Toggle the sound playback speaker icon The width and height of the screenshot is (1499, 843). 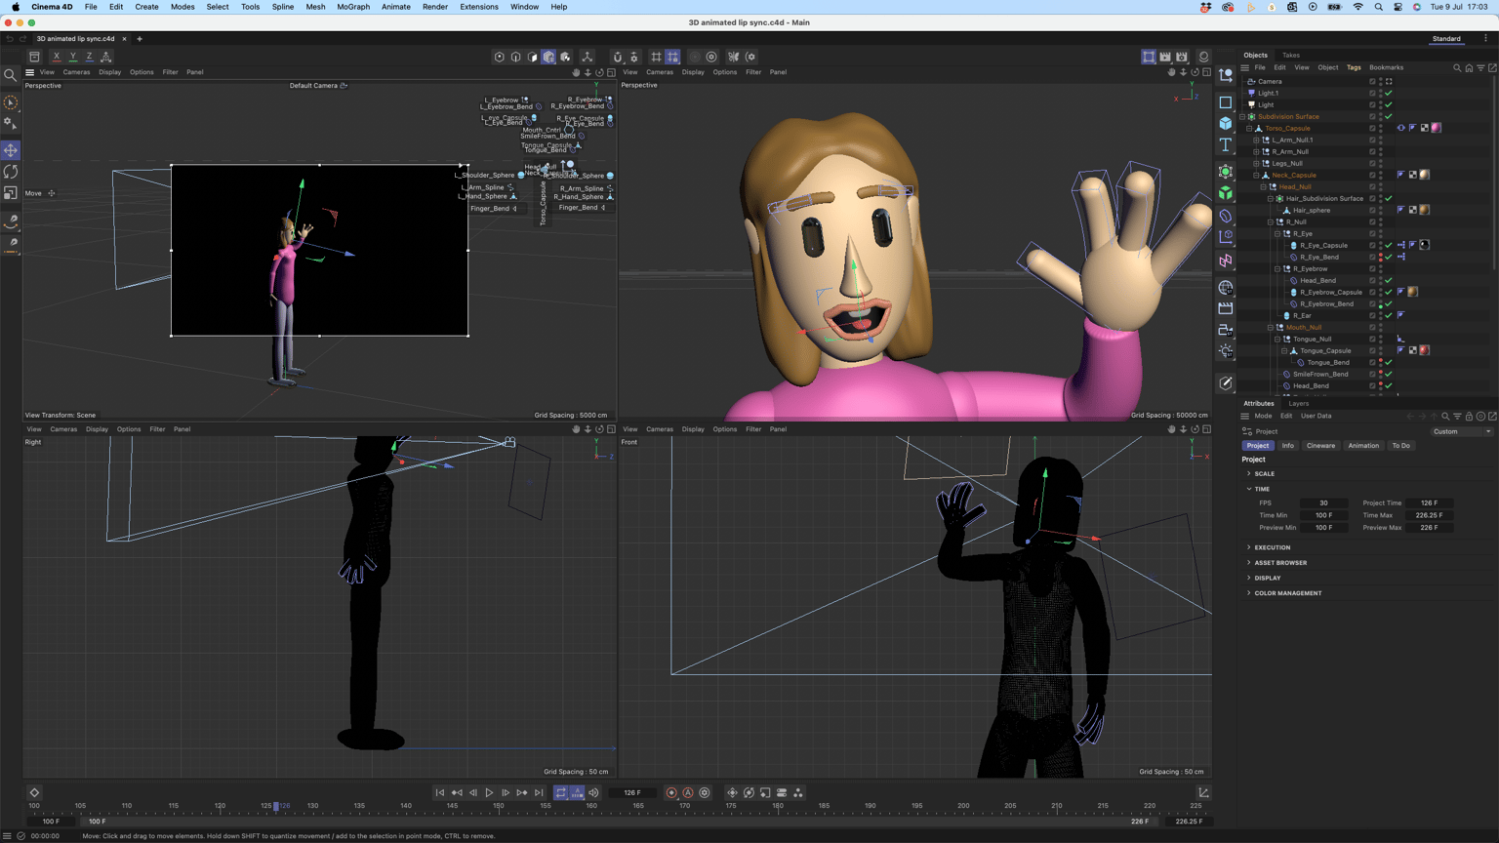pos(593,793)
